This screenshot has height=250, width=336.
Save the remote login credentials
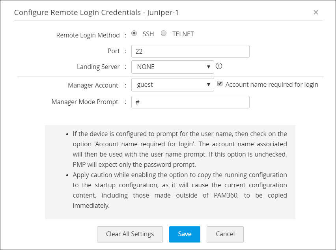185,234
